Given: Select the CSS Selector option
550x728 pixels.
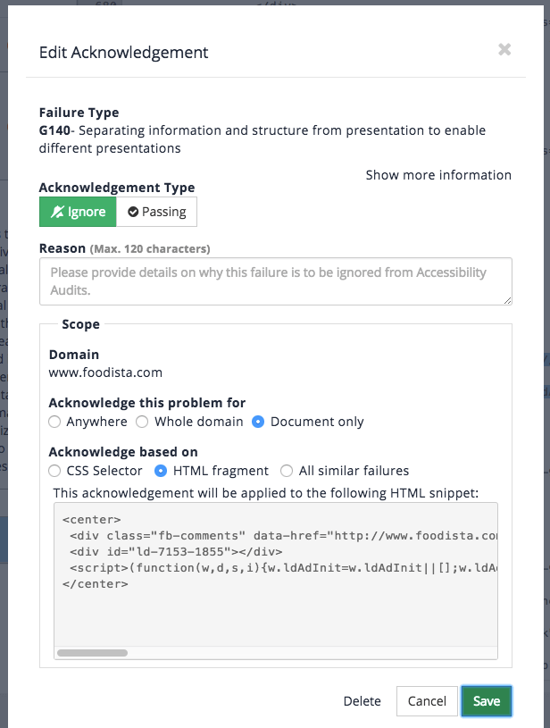Looking at the screenshot, I should coord(55,471).
